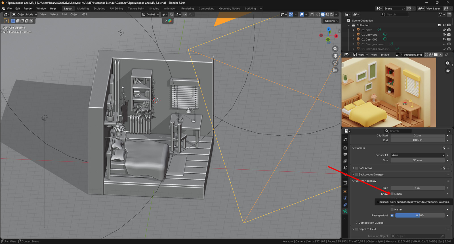Viewport: 454px width, 244px height.
Task: Hide the 01 Свет.001 light in viewport
Action: point(444,35)
